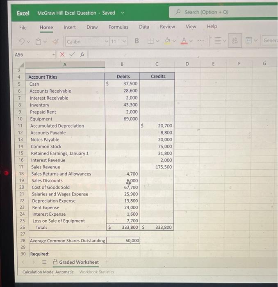Open the View tab

(191, 27)
